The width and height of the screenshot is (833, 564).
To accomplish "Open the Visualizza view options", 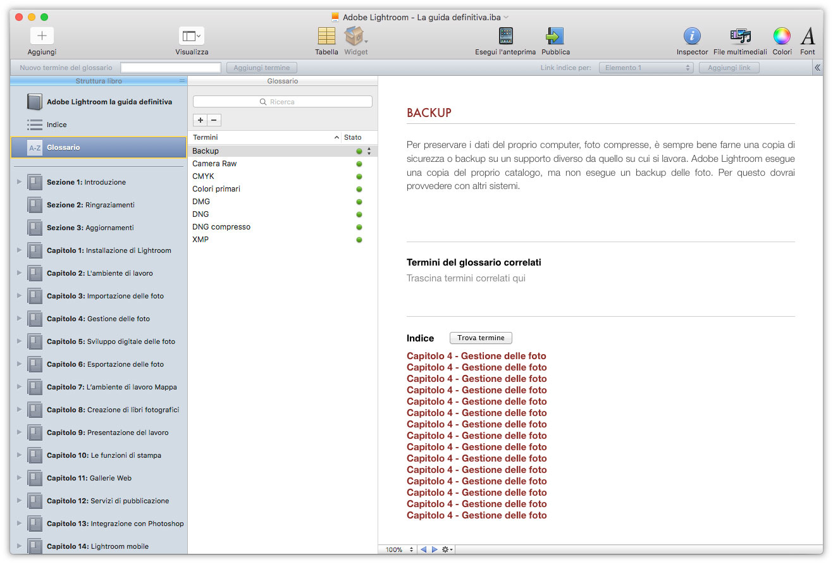I will coord(192,36).
